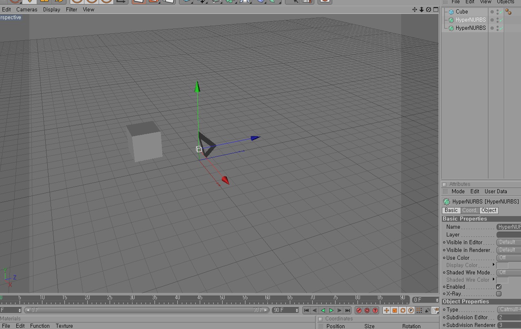Open viewport Filter menu
The width and height of the screenshot is (521, 329).
click(72, 9)
